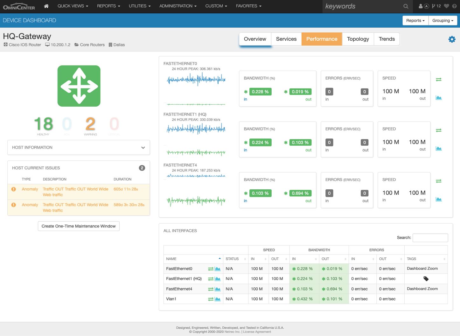Click the favorites heart icon
460x336 pixels.
pos(447,6)
